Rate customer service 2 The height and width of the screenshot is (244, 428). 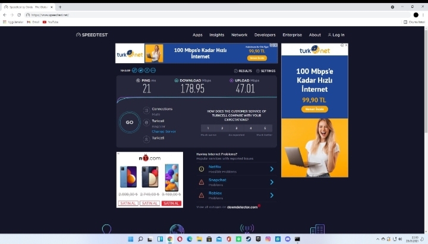click(x=222, y=128)
